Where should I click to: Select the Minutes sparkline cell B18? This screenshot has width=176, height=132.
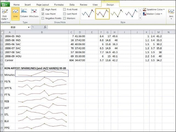(42, 73)
